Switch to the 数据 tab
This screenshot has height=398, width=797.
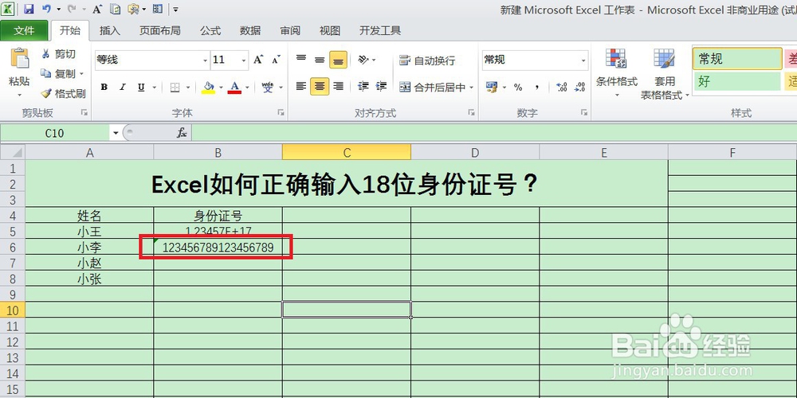pos(250,30)
